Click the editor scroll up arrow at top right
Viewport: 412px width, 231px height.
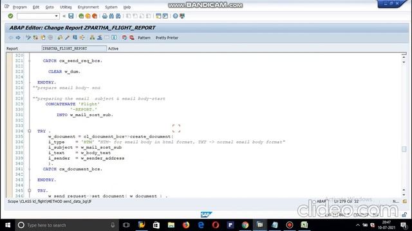[404, 57]
